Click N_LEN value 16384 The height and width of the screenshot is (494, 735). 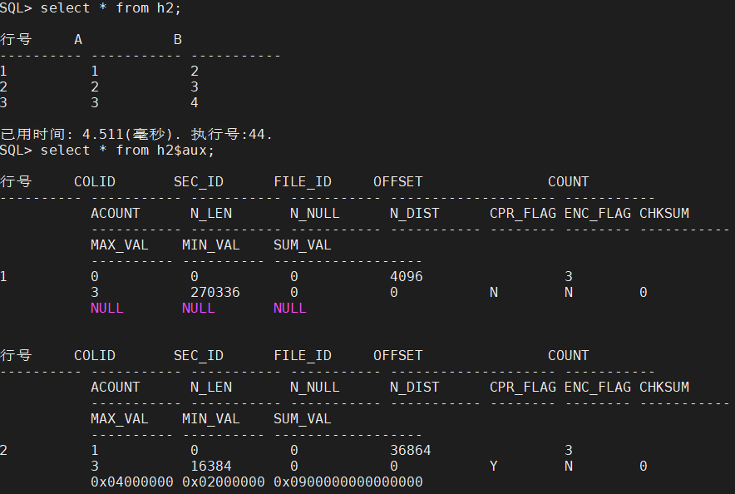pyautogui.click(x=211, y=467)
